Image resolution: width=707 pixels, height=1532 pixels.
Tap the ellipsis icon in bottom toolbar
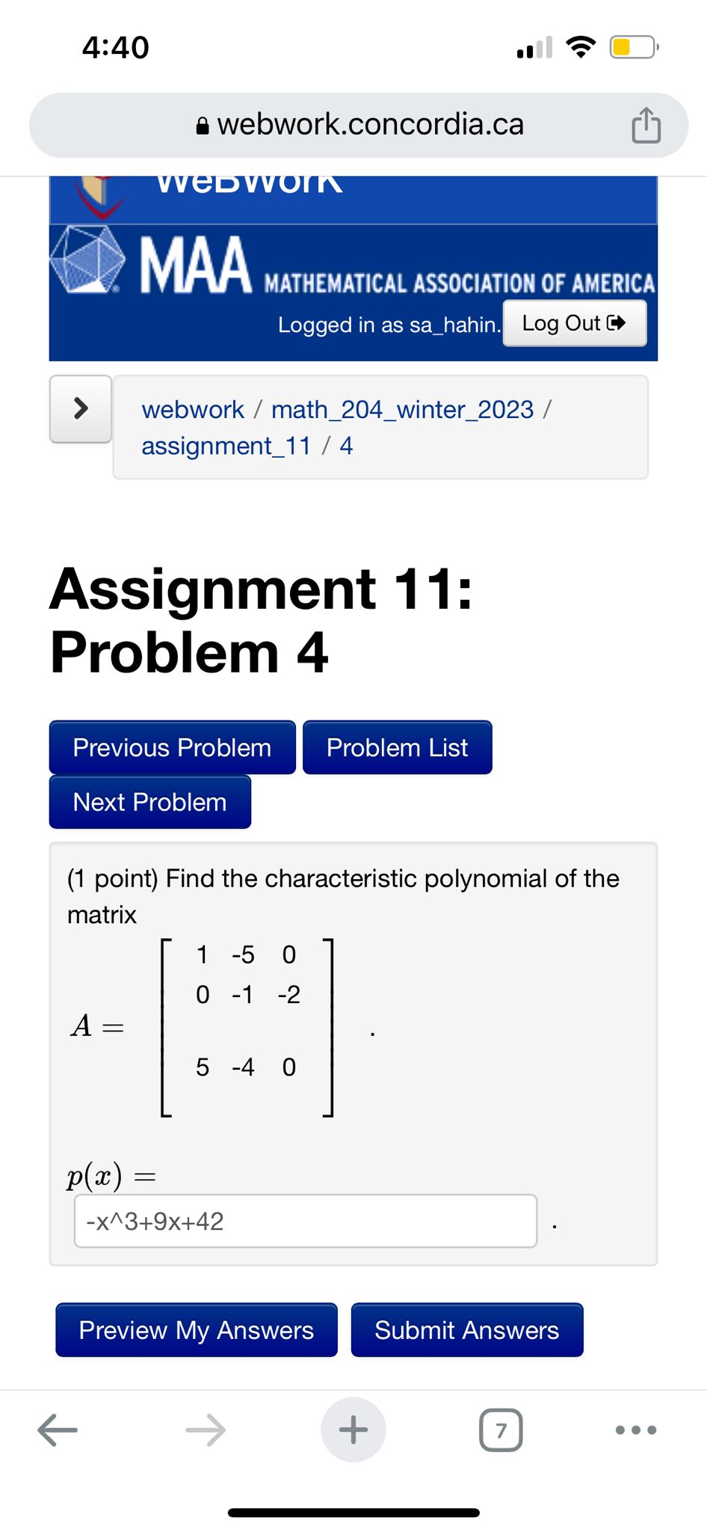635,1430
